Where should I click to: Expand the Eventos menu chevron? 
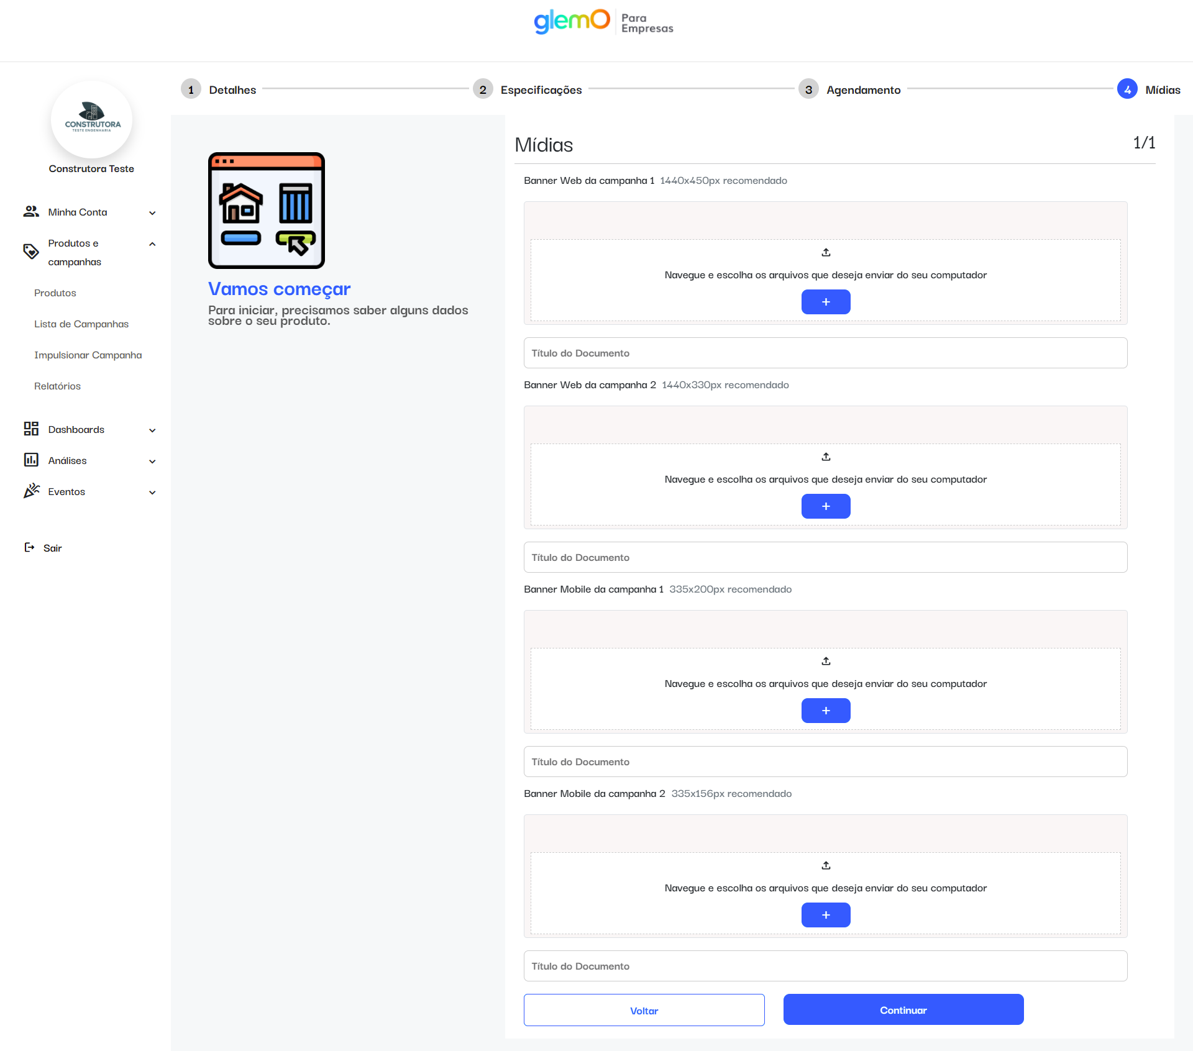(x=152, y=493)
